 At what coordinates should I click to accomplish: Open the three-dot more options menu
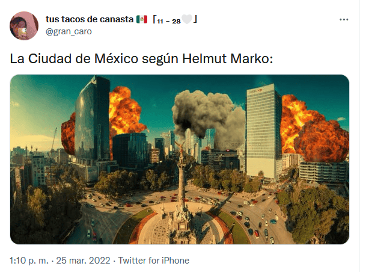point(344,20)
